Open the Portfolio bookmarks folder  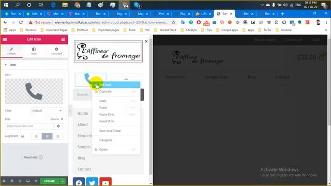(x=80, y=30)
